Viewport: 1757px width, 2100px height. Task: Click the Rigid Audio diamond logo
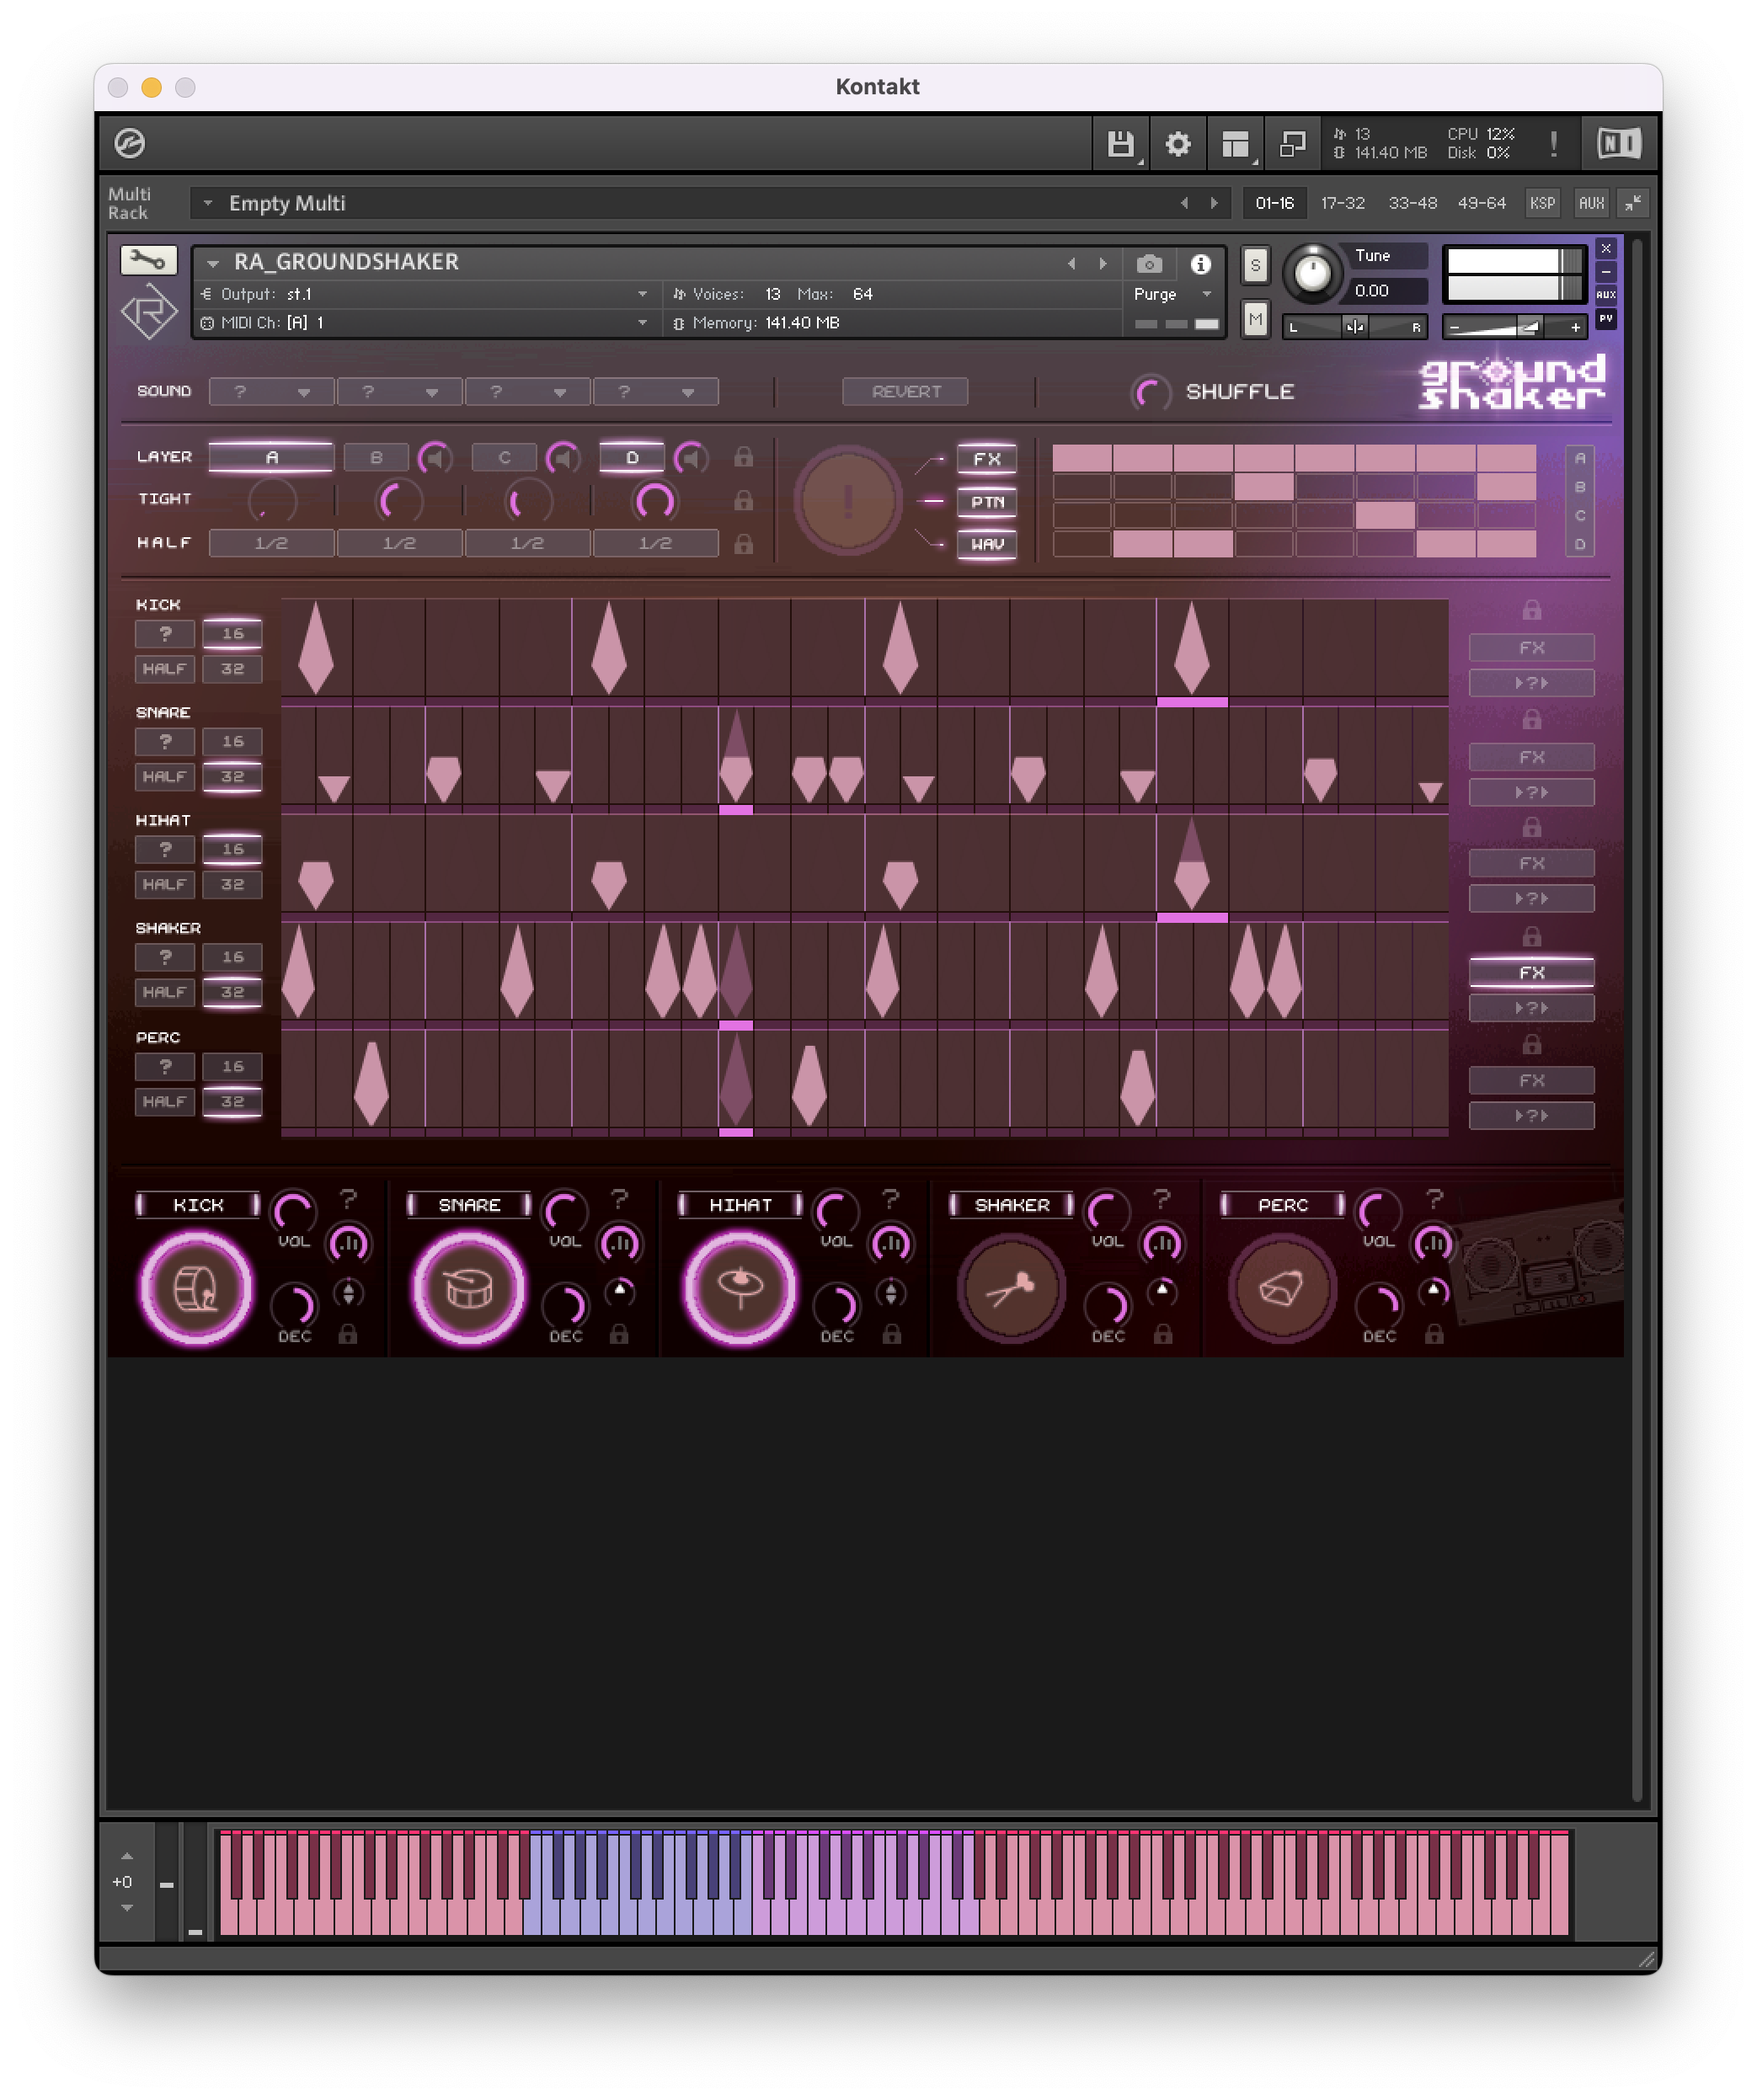tap(149, 312)
